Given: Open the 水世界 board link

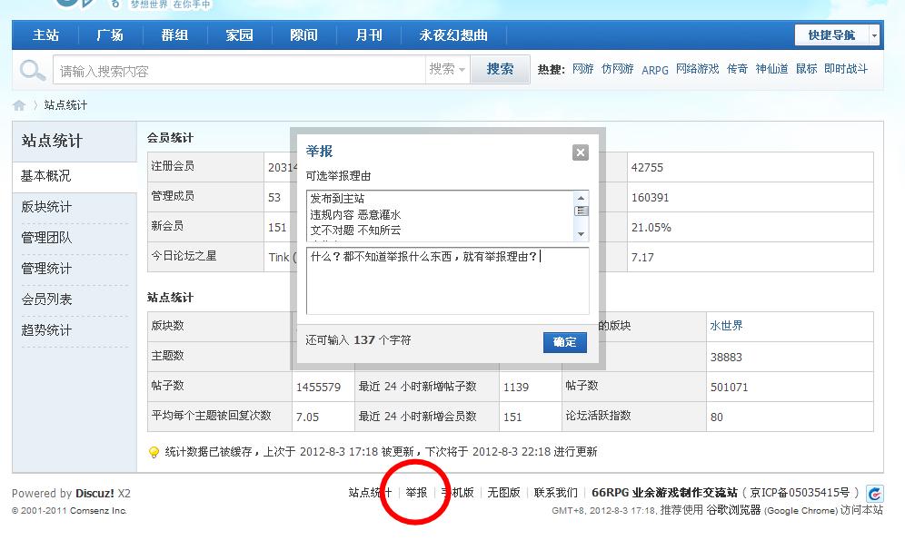Looking at the screenshot, I should pos(726,326).
